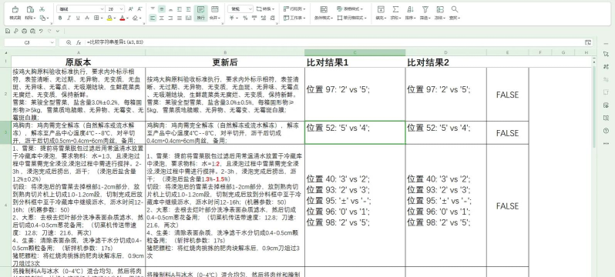Open the cell style menu
The height and width of the screenshot is (277, 615).
click(352, 18)
